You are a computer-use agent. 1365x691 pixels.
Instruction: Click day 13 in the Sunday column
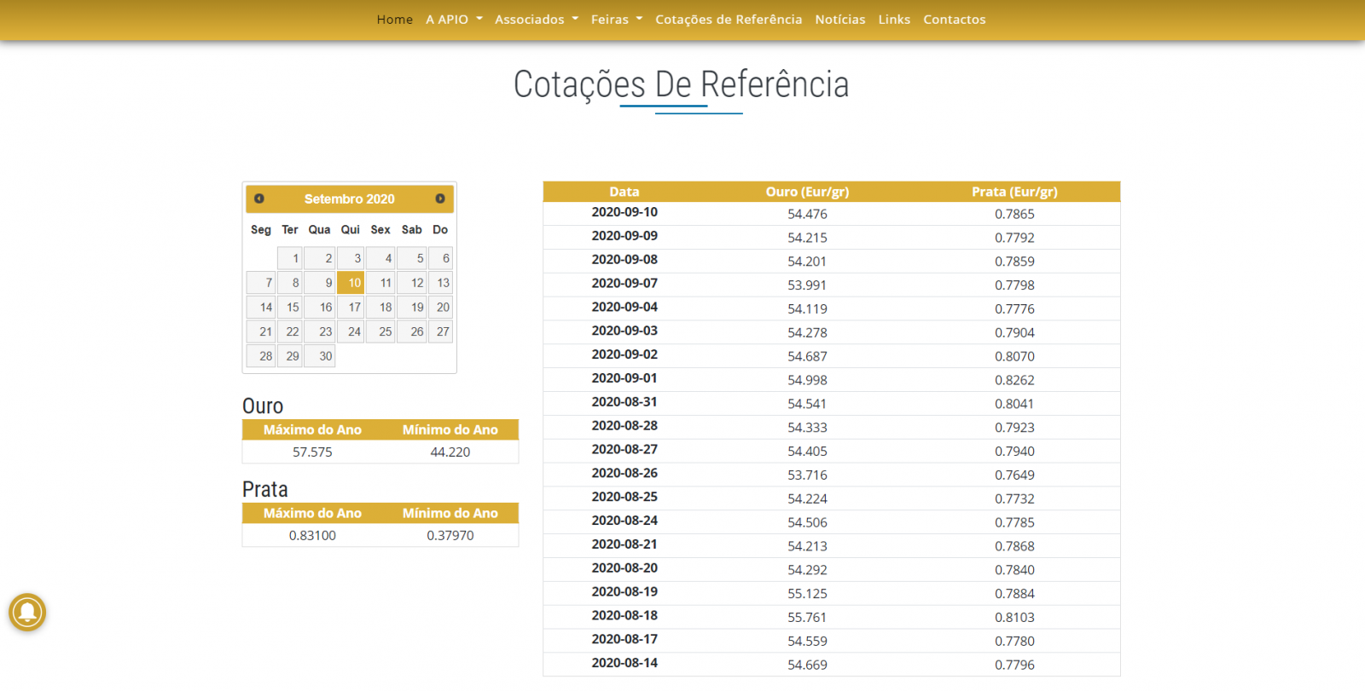tap(441, 283)
